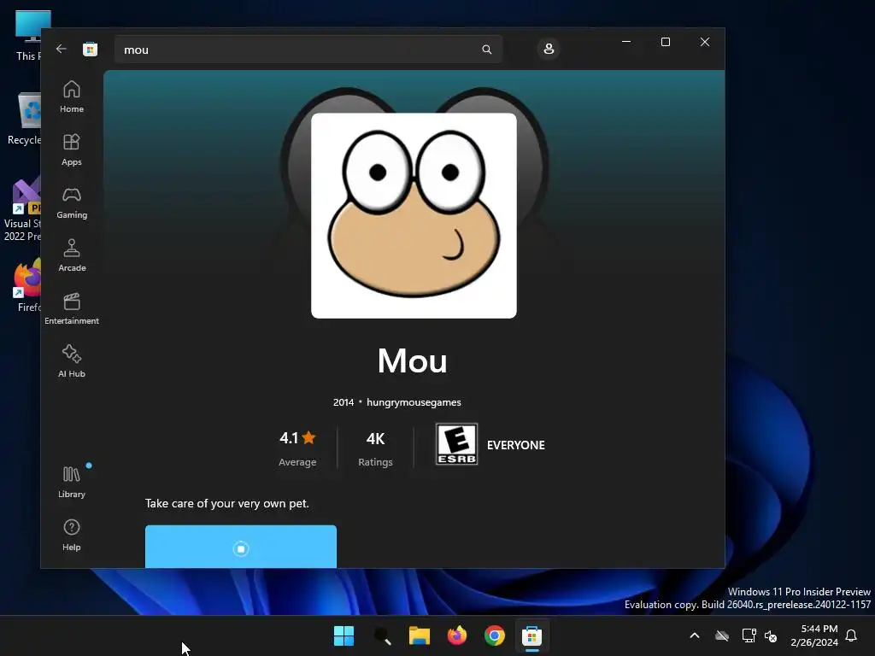Screen dimensions: 875x656
Task: Click the Mou app icon image
Action: coord(414,215)
